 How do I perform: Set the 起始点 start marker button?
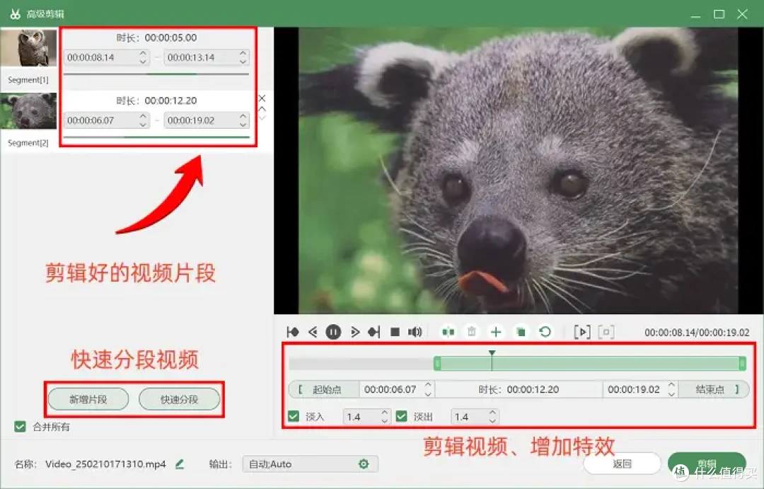coord(323,389)
